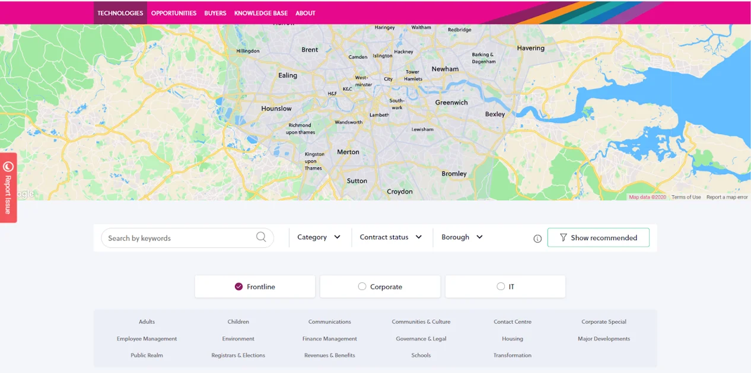Click the info icon beside Show recommended
751x373 pixels.
[537, 238]
